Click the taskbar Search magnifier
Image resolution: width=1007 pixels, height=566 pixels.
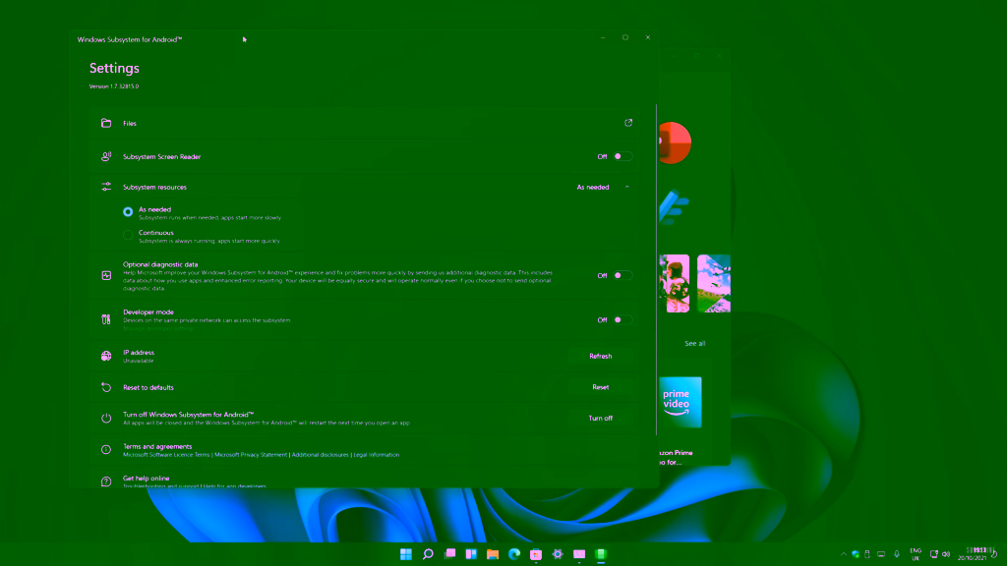point(428,554)
